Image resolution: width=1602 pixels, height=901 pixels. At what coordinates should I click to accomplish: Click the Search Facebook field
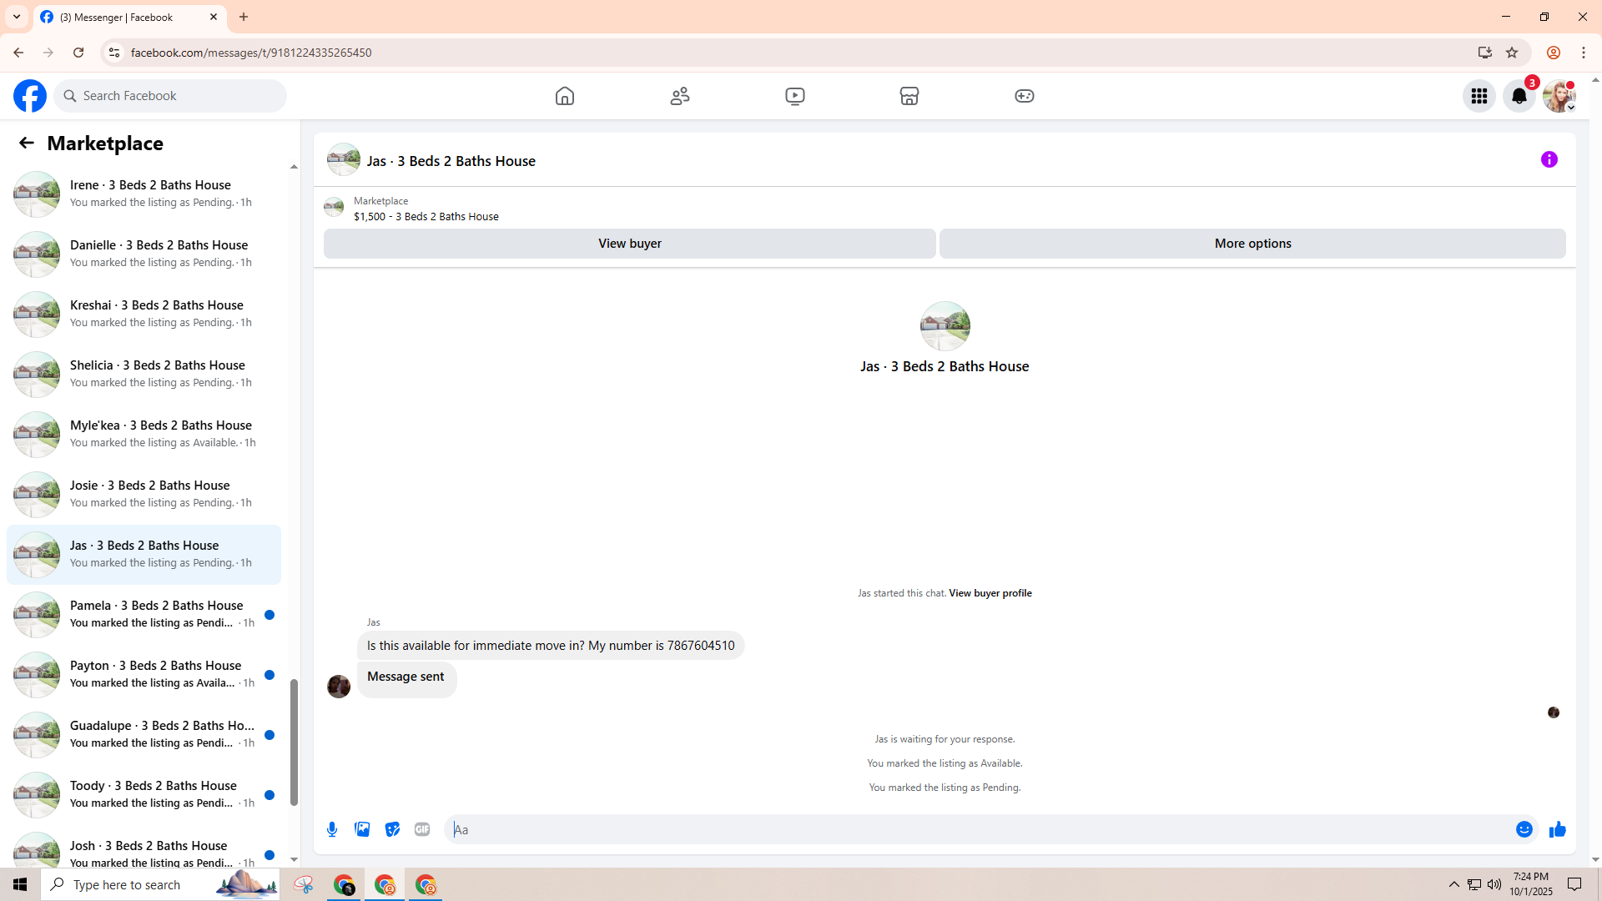[x=171, y=96]
